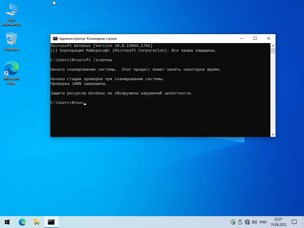This screenshot has height=228, width=304.
Task: Open the network globe tray icon
Action: (247, 222)
